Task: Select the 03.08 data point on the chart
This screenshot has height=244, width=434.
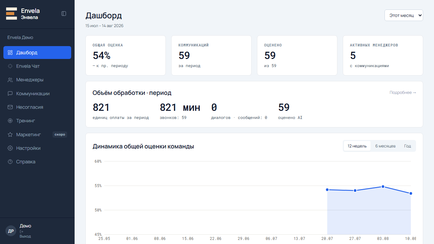Action: tap(383, 186)
